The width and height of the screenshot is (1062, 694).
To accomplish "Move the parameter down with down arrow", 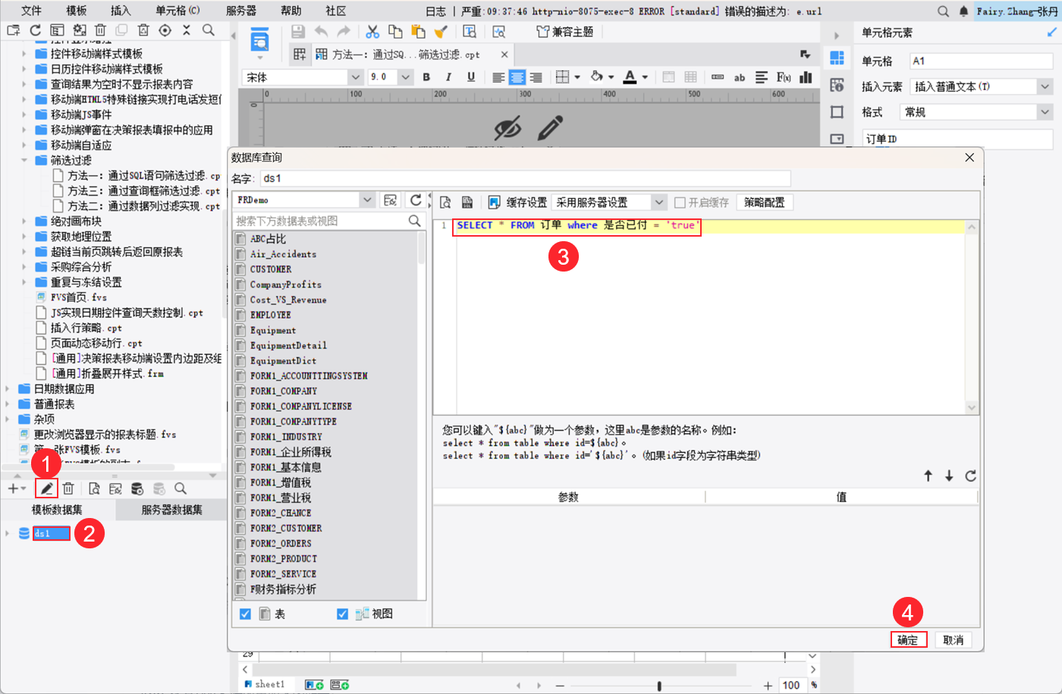I will [949, 476].
